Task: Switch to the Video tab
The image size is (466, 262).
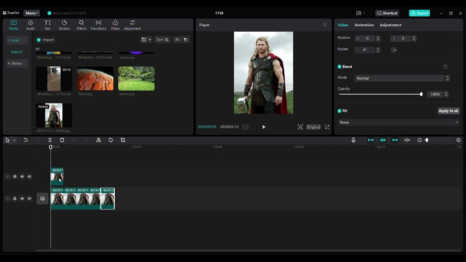Action: coord(343,25)
